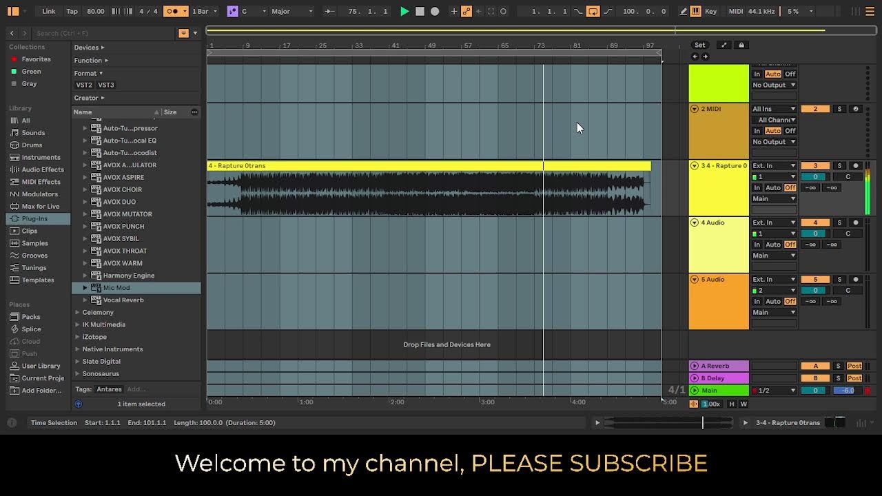Enable the VST3 format filter

pyautogui.click(x=106, y=85)
